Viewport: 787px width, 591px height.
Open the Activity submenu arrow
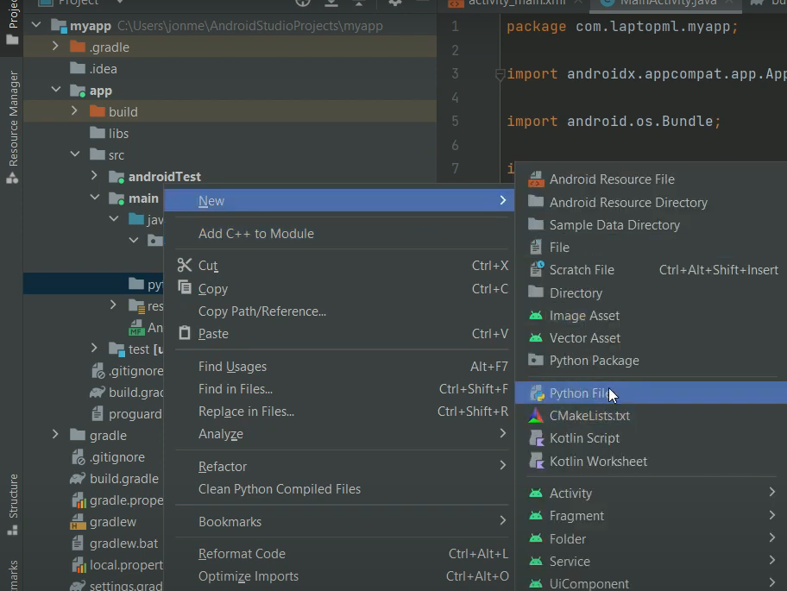coord(772,492)
